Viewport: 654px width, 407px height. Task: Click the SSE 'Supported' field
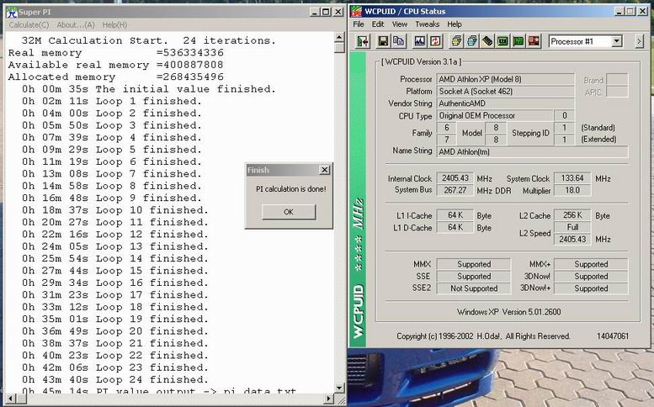coord(474,276)
